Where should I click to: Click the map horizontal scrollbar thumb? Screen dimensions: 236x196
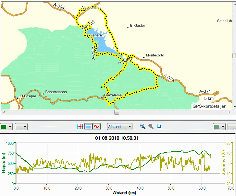click(117, 112)
